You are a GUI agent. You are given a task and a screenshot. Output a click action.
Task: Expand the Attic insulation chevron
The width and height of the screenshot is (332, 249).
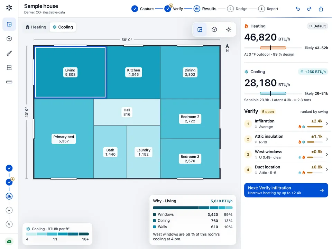coord(327,139)
